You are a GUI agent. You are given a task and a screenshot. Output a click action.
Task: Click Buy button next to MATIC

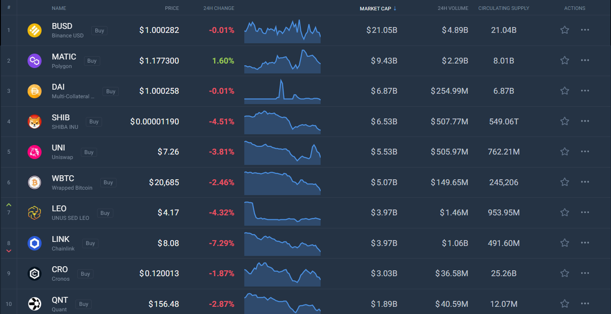point(92,61)
